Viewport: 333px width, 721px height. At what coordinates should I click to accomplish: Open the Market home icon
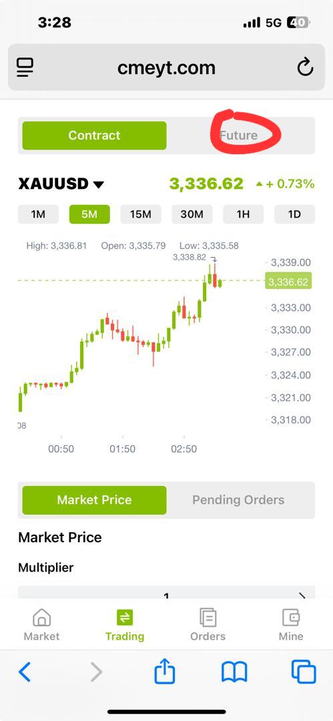(42, 617)
